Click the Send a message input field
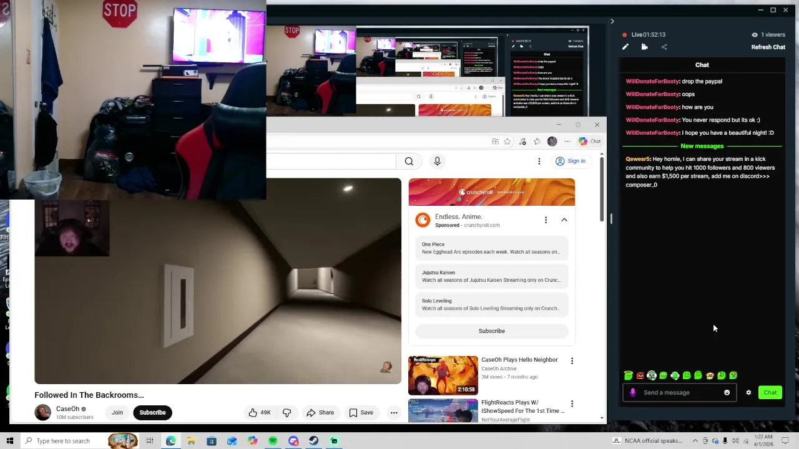The height and width of the screenshot is (449, 799). 679,392
